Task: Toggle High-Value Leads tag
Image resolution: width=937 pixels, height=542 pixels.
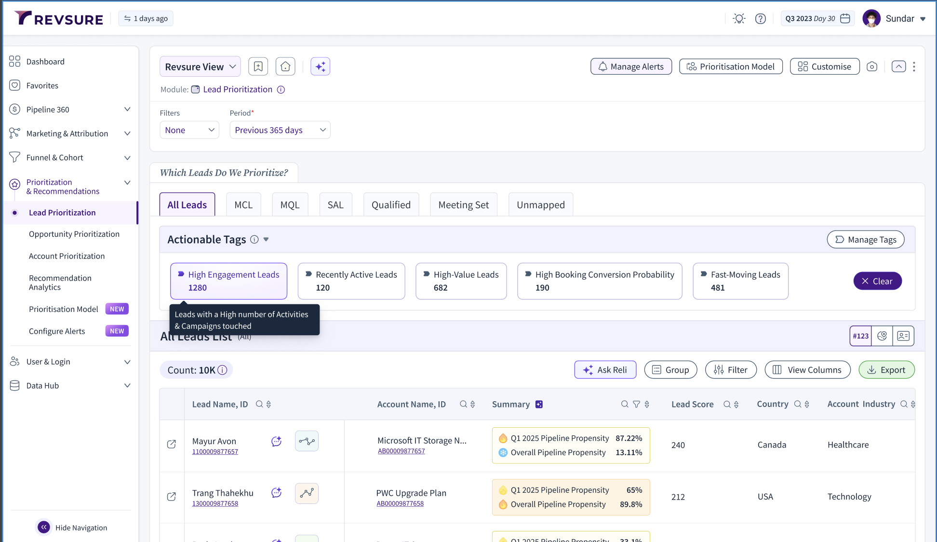Action: (x=461, y=281)
